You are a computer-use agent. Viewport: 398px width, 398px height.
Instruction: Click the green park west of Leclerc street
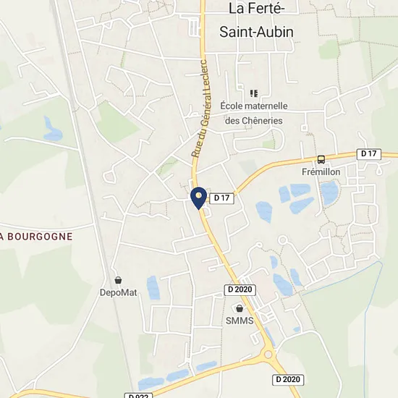(117, 122)
